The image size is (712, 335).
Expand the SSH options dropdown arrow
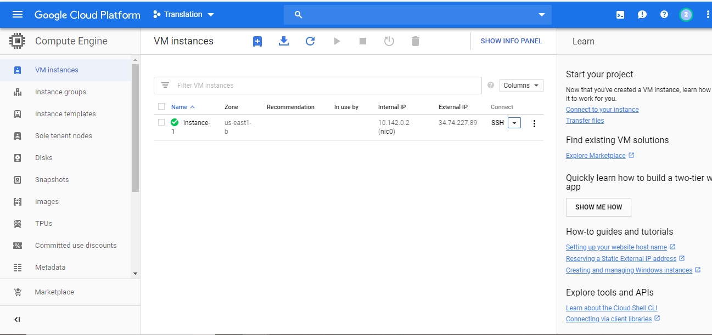[x=514, y=123]
